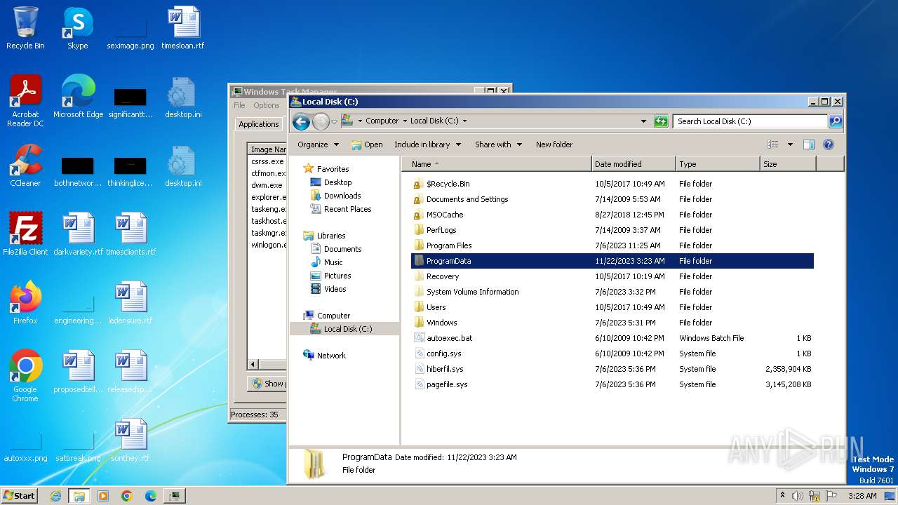898x505 pixels.
Task: Open Acrobat Reader DC shortcut
Action: (x=25, y=101)
